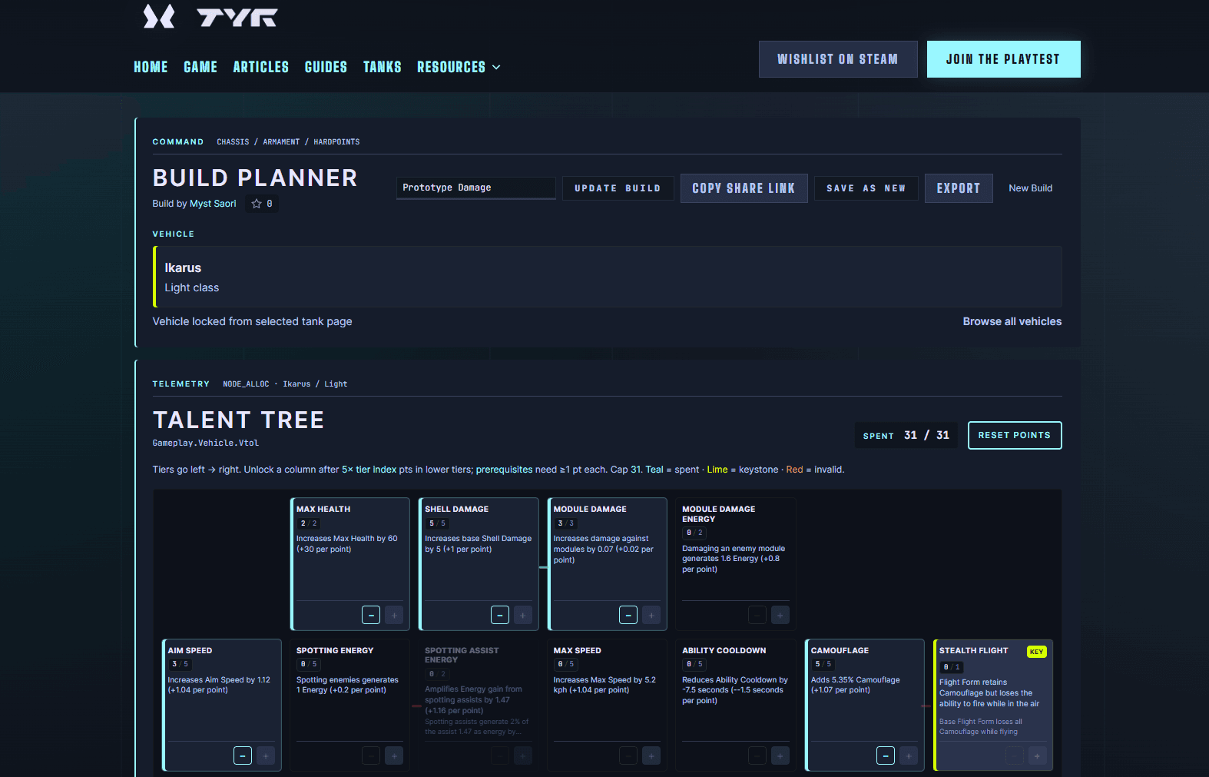
Task: Remove a point from Max Speed
Action: [x=628, y=755]
